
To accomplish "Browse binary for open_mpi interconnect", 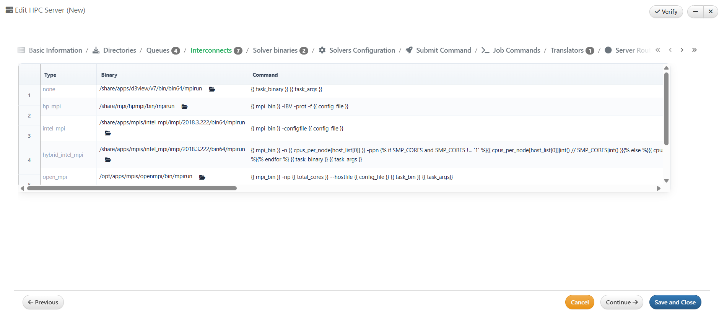I will [x=202, y=177].
